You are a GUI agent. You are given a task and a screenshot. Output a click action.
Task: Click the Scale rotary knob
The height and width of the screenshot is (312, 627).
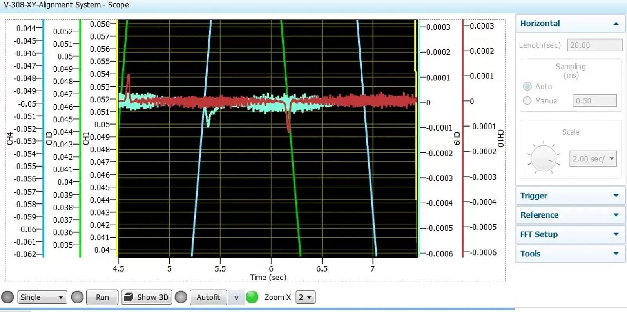544,158
